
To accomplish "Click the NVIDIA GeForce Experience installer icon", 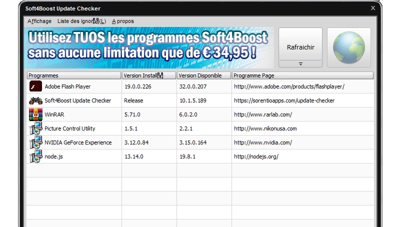I will (35, 142).
